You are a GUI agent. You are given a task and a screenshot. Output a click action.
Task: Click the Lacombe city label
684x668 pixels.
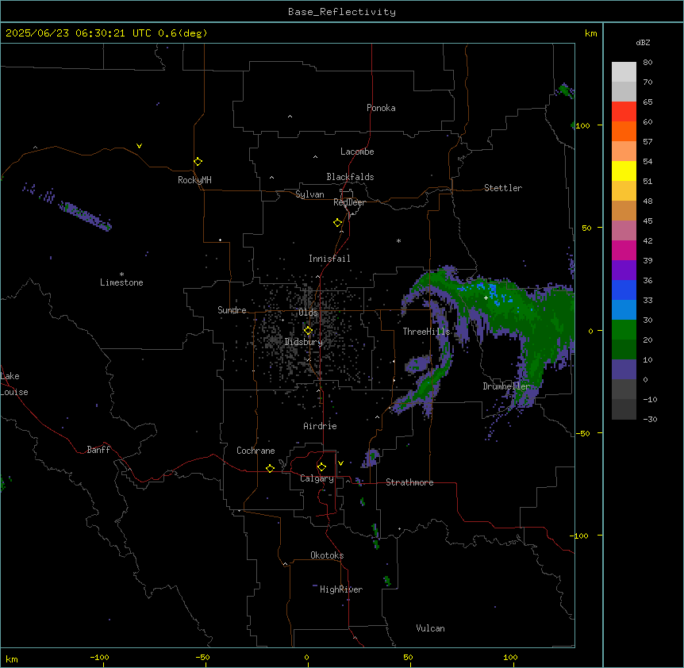point(357,152)
